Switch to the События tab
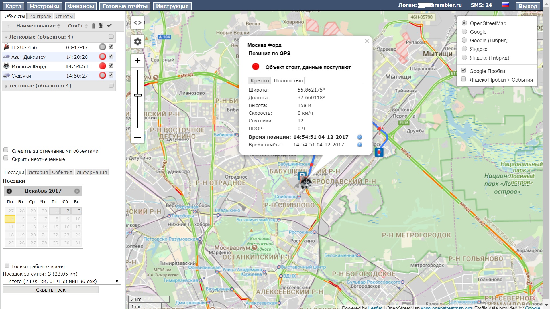 click(62, 172)
